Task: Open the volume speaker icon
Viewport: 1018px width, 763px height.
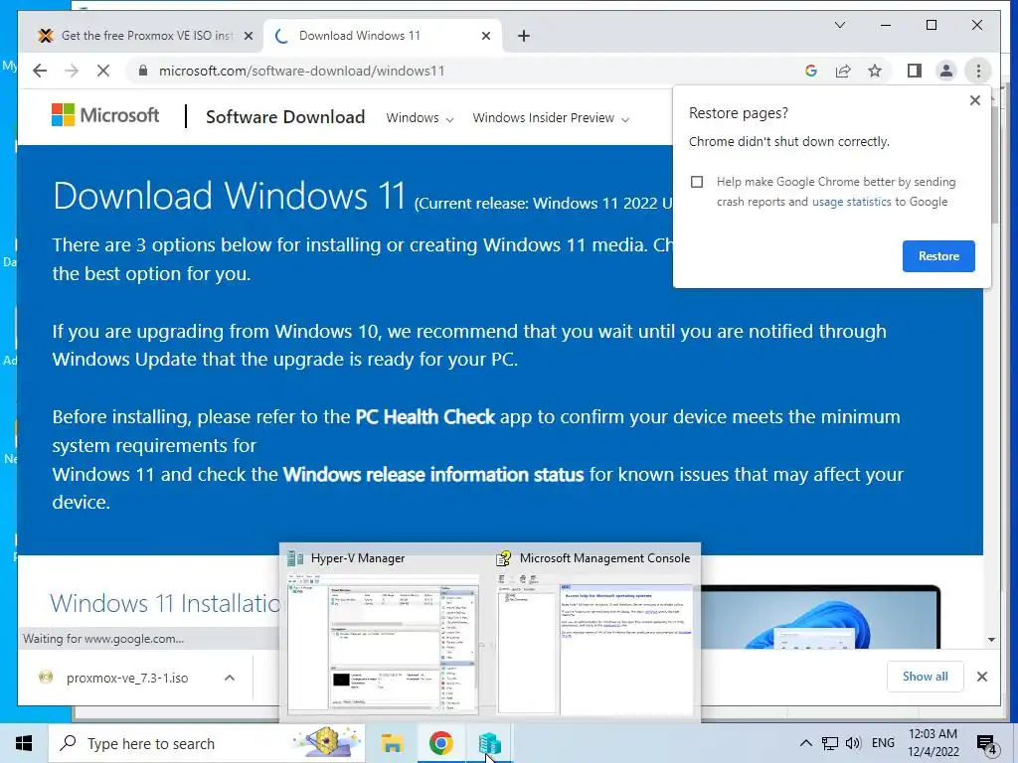Action: [x=853, y=743]
